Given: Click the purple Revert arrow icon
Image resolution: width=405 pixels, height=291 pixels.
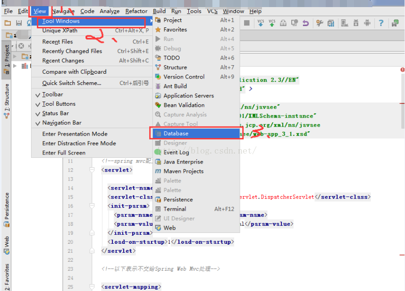Looking at the screenshot, I should (305, 23).
